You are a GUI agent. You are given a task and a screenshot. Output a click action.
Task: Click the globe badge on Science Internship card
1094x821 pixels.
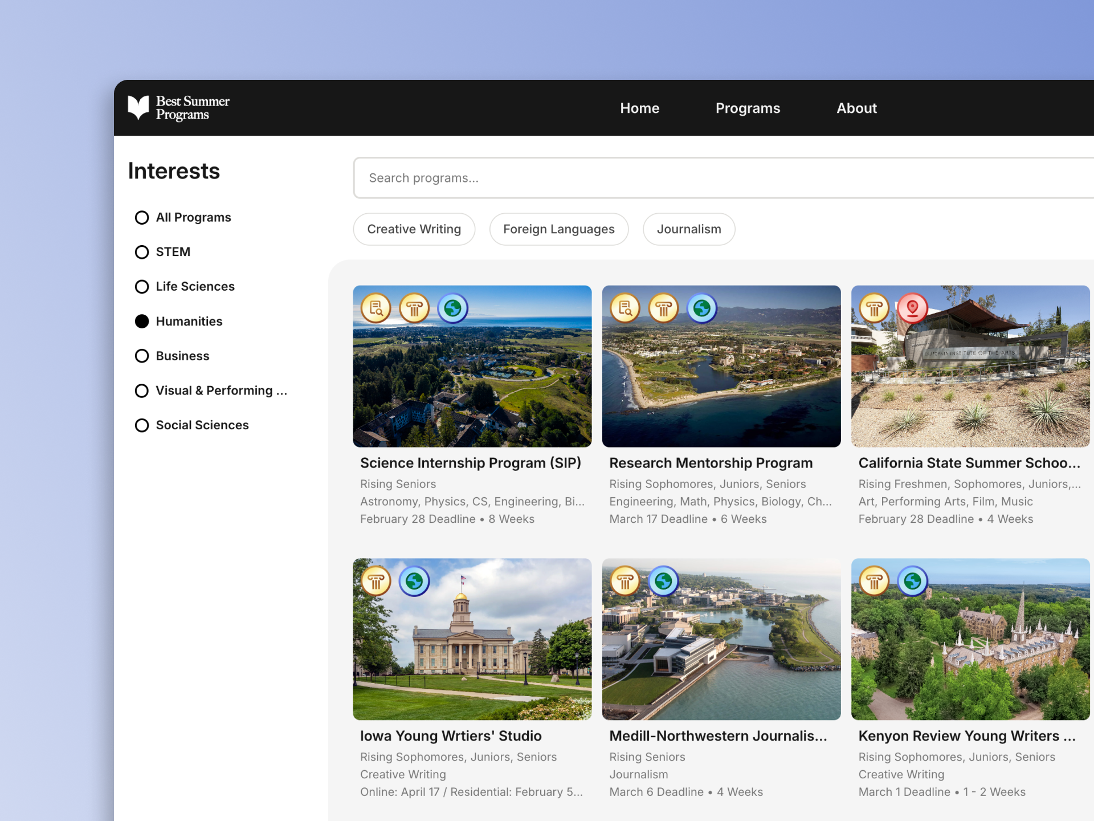point(453,308)
